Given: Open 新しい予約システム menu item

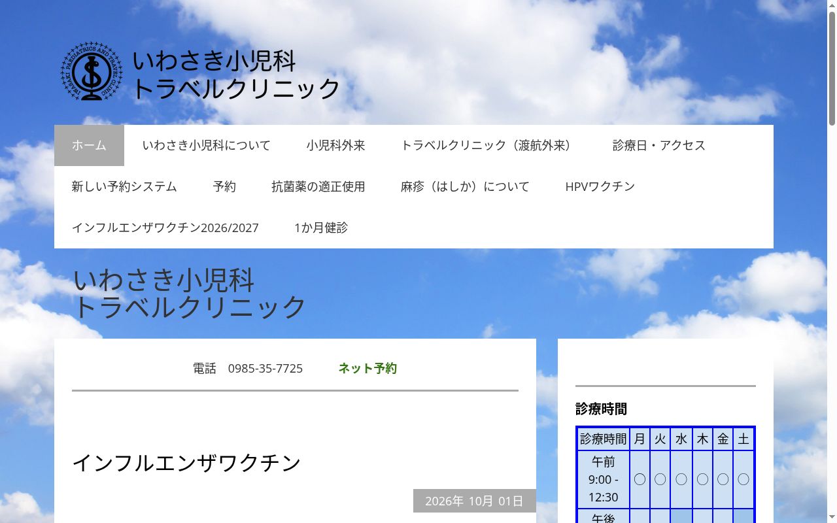Looking at the screenshot, I should pyautogui.click(x=124, y=186).
